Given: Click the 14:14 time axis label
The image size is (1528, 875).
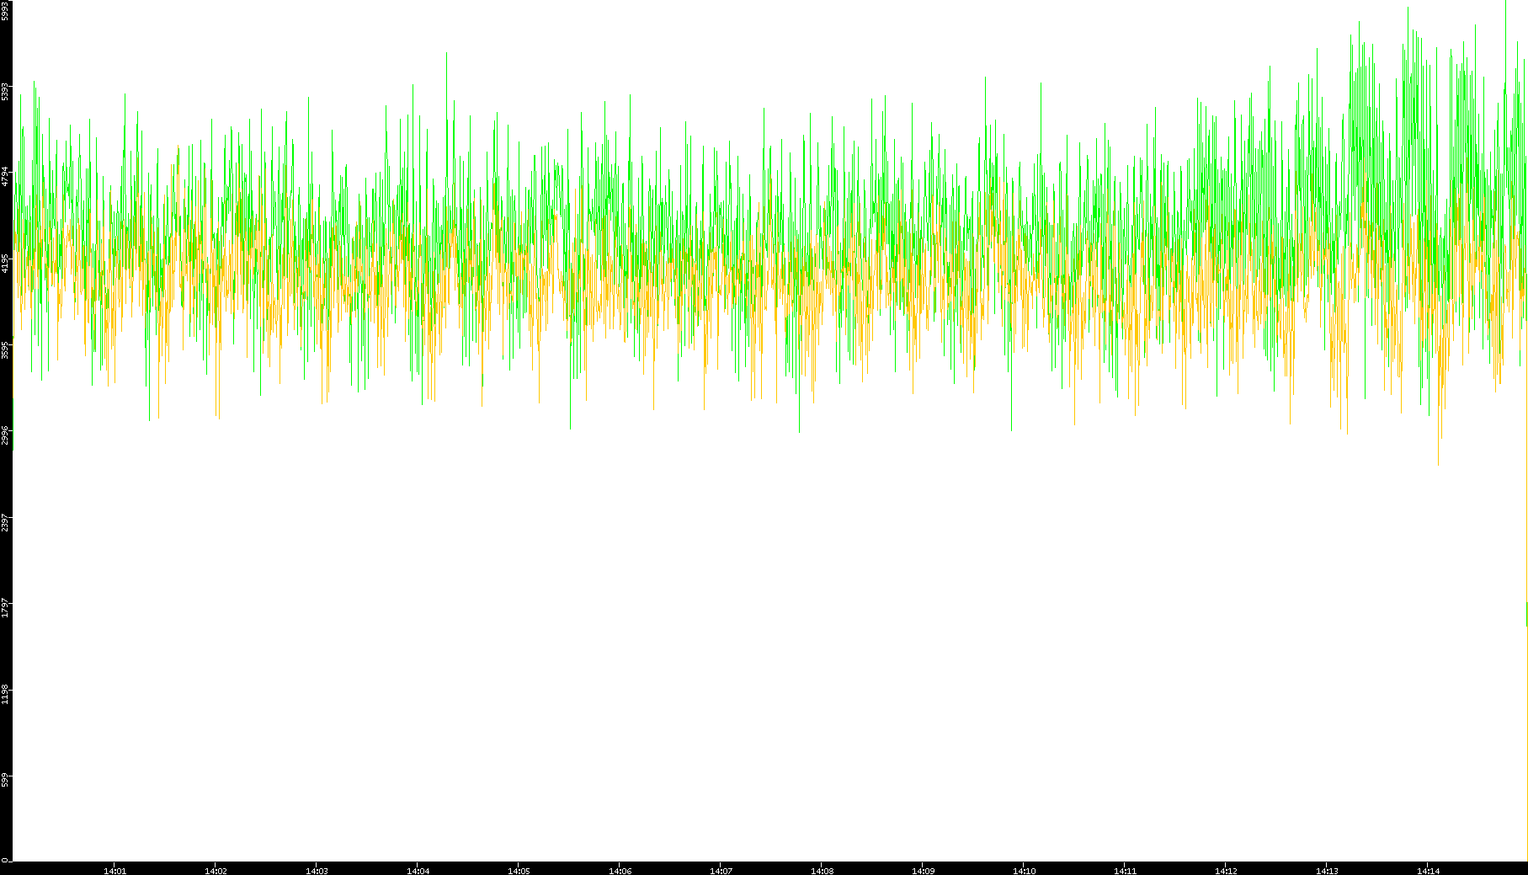Looking at the screenshot, I should coord(1428,871).
